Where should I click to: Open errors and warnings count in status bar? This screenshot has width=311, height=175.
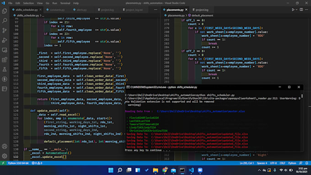point(37,163)
